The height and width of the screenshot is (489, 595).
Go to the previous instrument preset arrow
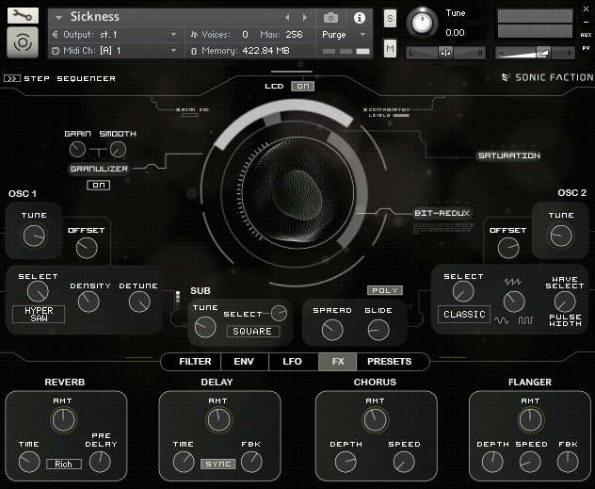(288, 17)
